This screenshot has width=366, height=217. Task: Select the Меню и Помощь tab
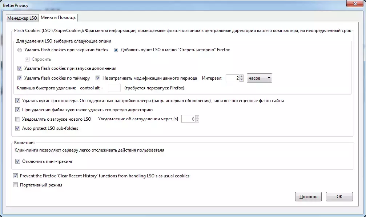click(58, 17)
